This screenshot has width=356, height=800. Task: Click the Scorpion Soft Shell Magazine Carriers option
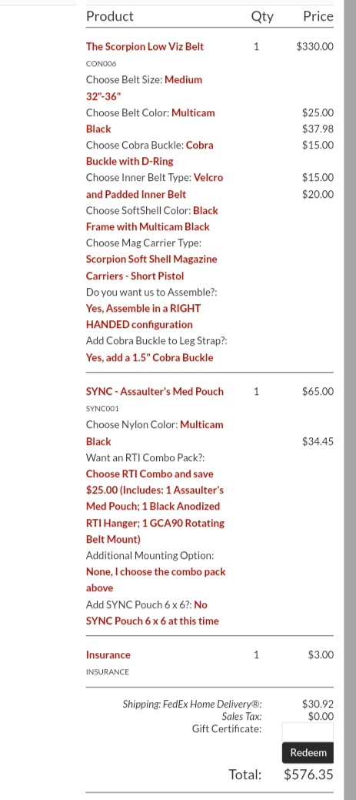click(151, 267)
